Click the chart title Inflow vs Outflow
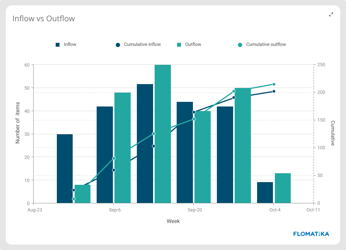This screenshot has height=250, width=346. pyautogui.click(x=43, y=18)
